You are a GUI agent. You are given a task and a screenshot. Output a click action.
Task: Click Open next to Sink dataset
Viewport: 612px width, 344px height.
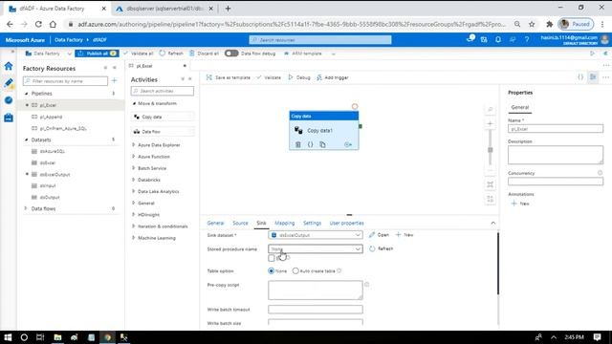pos(379,235)
